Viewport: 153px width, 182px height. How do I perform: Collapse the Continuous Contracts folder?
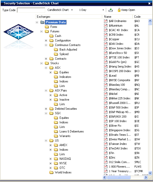(46, 45)
